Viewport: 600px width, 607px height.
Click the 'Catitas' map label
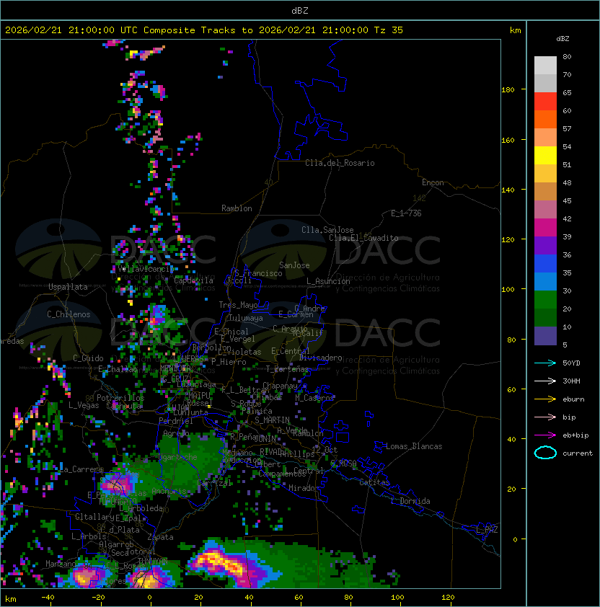tap(374, 482)
